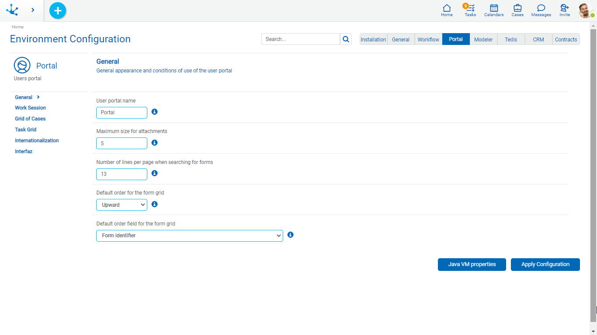Screen dimensions: 597x335
Task: Open the Default order Upward dropdown
Action: [121, 205]
